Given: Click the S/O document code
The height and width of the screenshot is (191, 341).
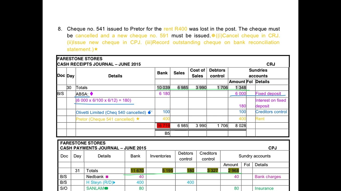Looking at the screenshot, I should (x=63, y=188).
